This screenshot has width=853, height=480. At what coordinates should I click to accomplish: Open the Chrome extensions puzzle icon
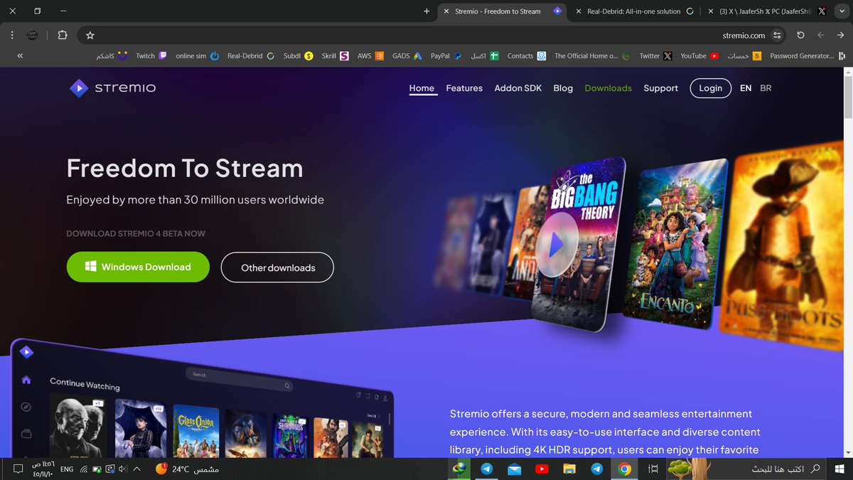coord(62,35)
